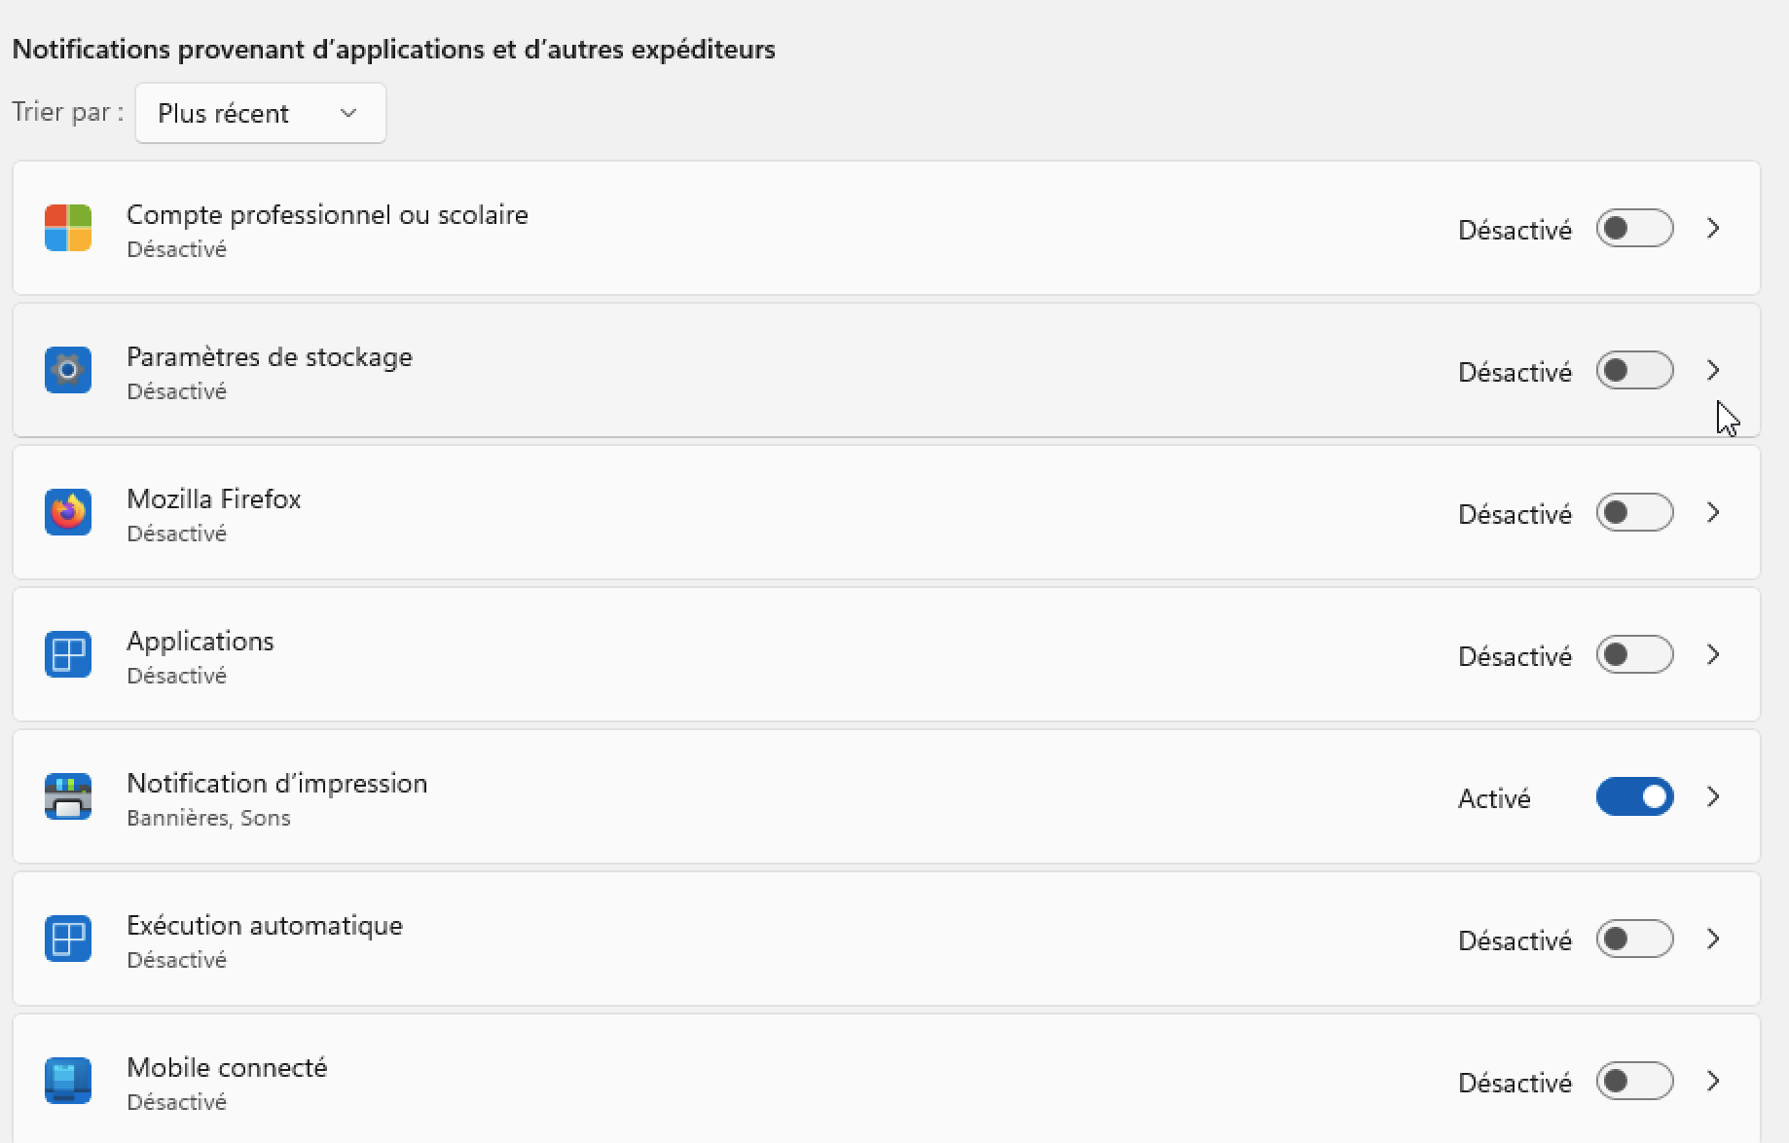This screenshot has width=1789, height=1143.
Task: Expand Compte professionnel ou scolaire chevron
Action: point(1713,228)
